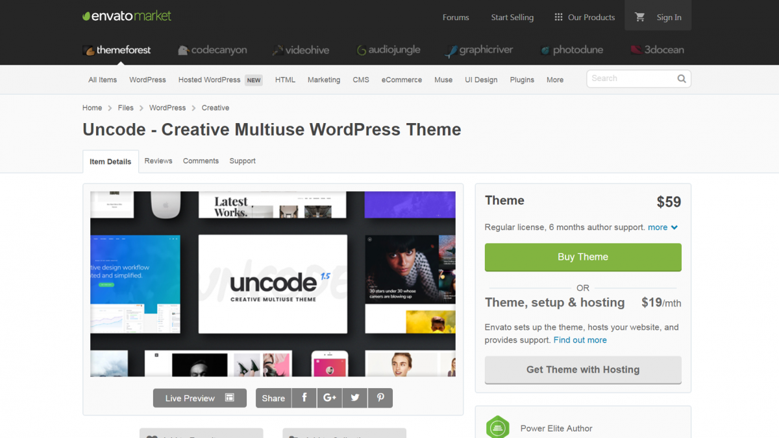Share on Twitter icon

(x=354, y=398)
